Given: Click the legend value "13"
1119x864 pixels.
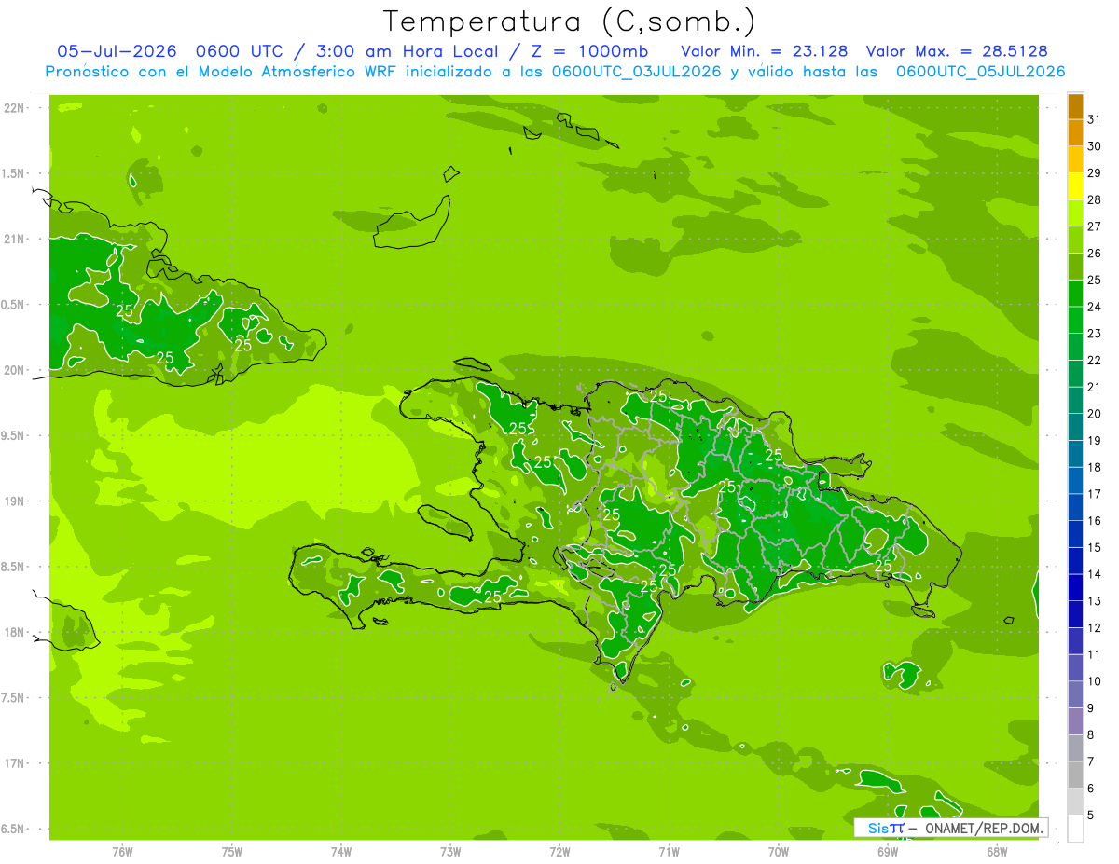Looking at the screenshot, I should tap(1095, 601).
